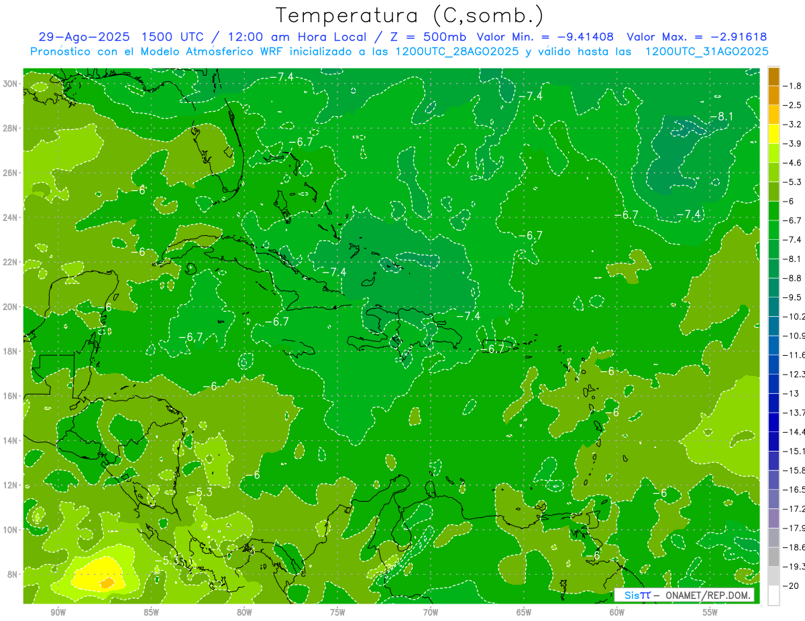The image size is (805, 621).
Task: Select legend swatch between -1.8 and -2.5
Action: click(x=773, y=95)
